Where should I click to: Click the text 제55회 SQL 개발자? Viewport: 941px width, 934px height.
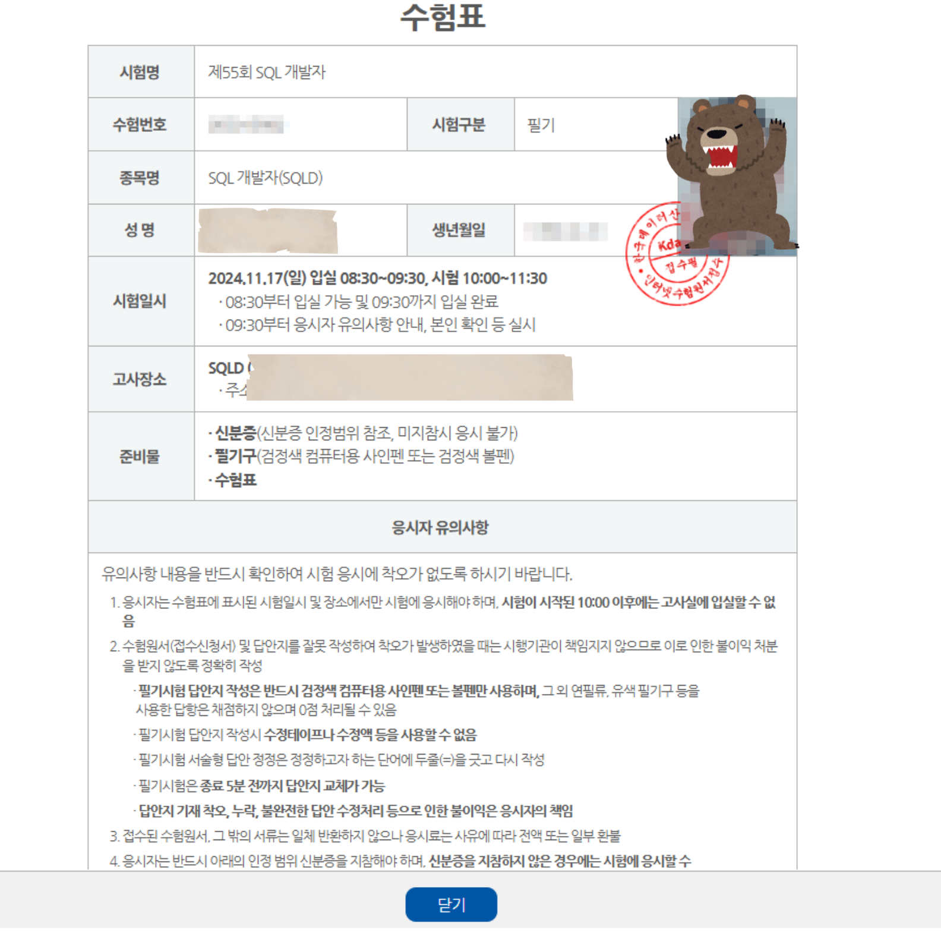pyautogui.click(x=267, y=72)
